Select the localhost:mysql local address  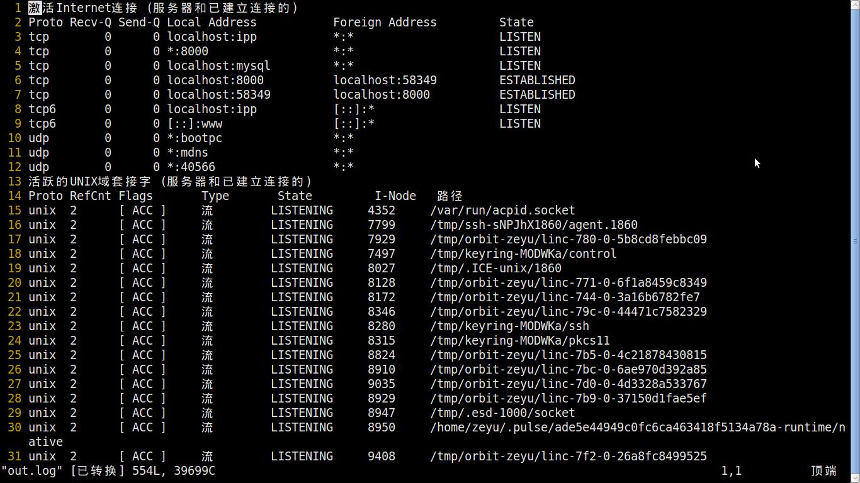[218, 65]
